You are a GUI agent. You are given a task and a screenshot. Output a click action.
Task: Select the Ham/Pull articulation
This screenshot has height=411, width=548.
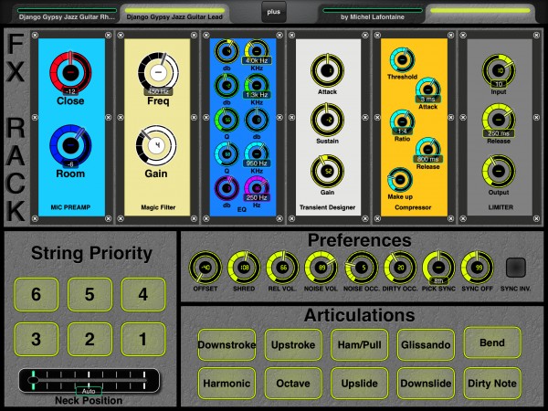[359, 344]
